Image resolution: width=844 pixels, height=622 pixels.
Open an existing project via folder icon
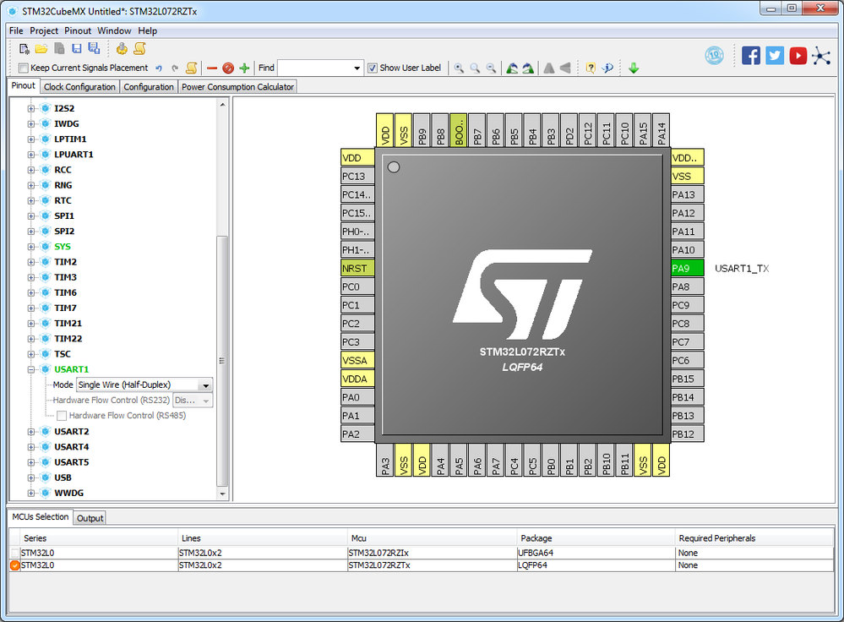(41, 49)
